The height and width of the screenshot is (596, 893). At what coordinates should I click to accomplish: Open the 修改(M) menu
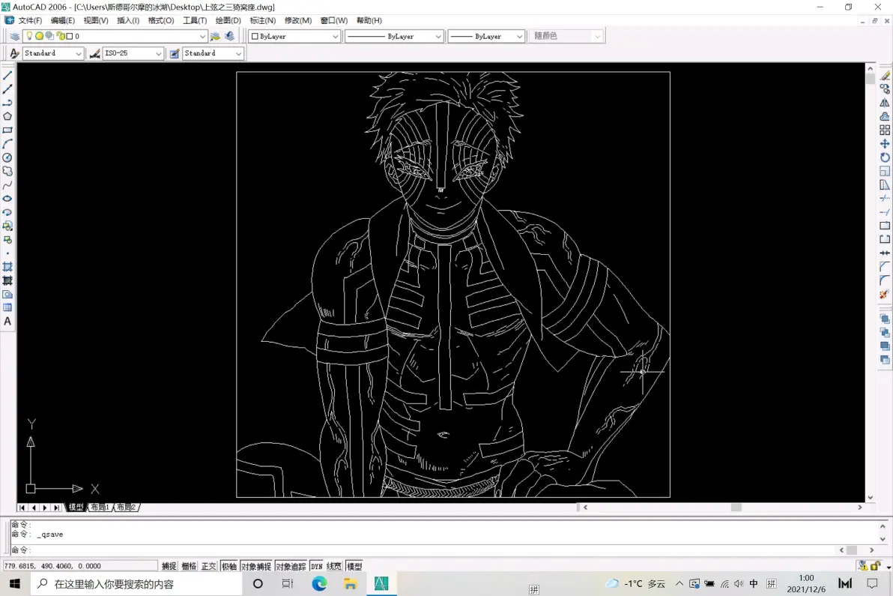coord(298,20)
